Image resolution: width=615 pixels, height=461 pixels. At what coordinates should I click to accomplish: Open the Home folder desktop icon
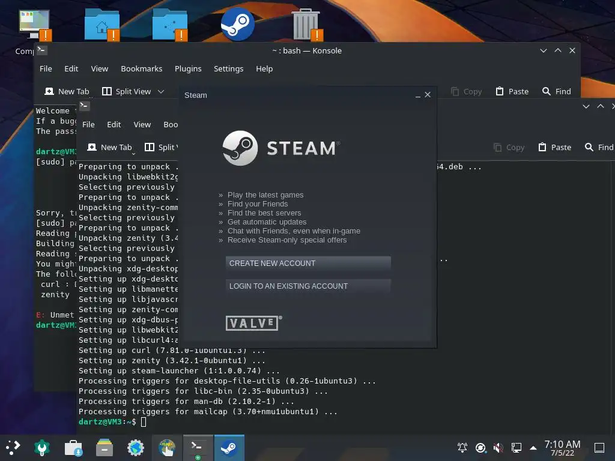(102, 24)
